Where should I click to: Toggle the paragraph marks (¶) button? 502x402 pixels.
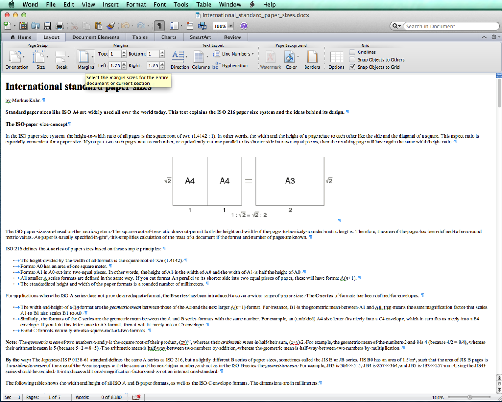pos(159,26)
